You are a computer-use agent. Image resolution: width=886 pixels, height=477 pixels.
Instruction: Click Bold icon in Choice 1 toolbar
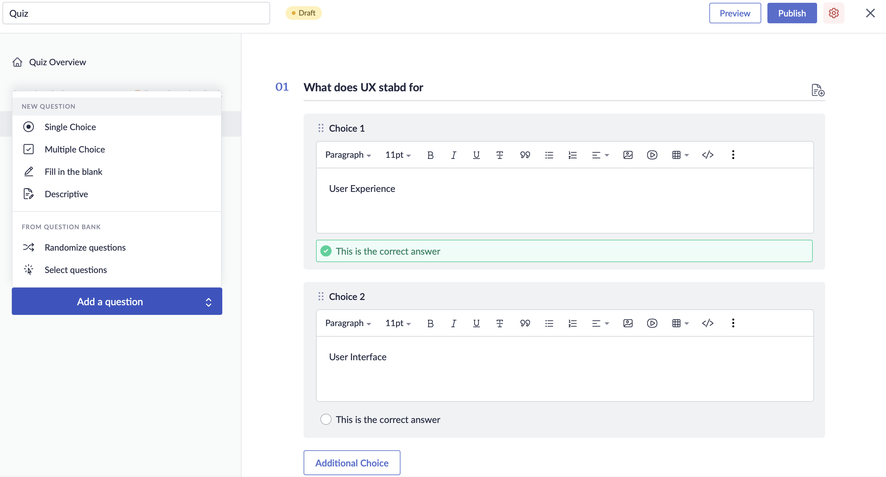pos(430,155)
